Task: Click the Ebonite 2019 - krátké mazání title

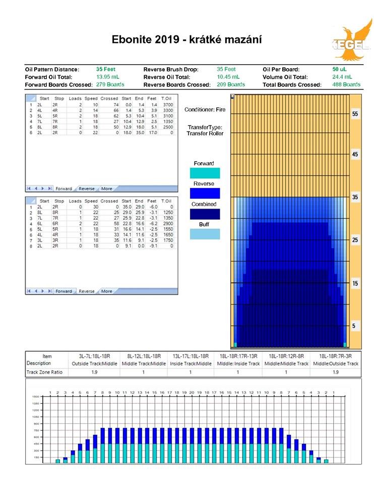Action: (x=186, y=40)
